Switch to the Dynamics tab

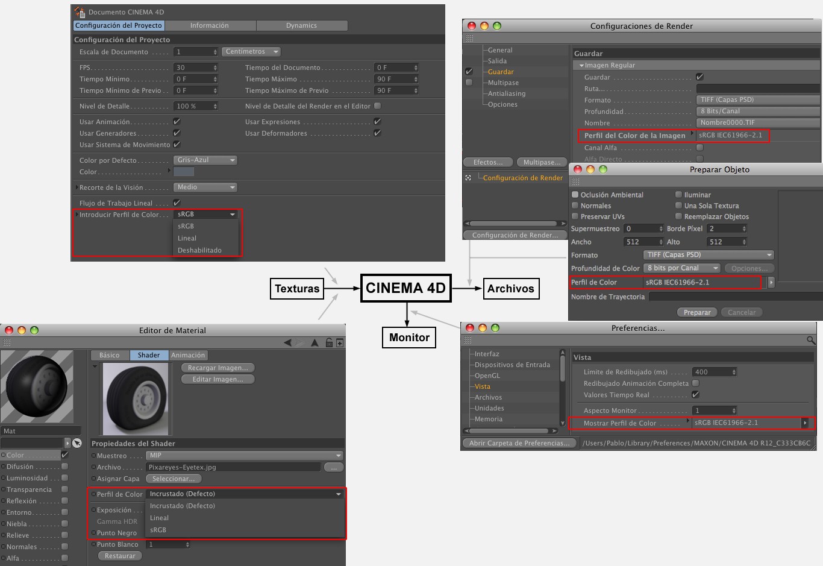click(302, 25)
